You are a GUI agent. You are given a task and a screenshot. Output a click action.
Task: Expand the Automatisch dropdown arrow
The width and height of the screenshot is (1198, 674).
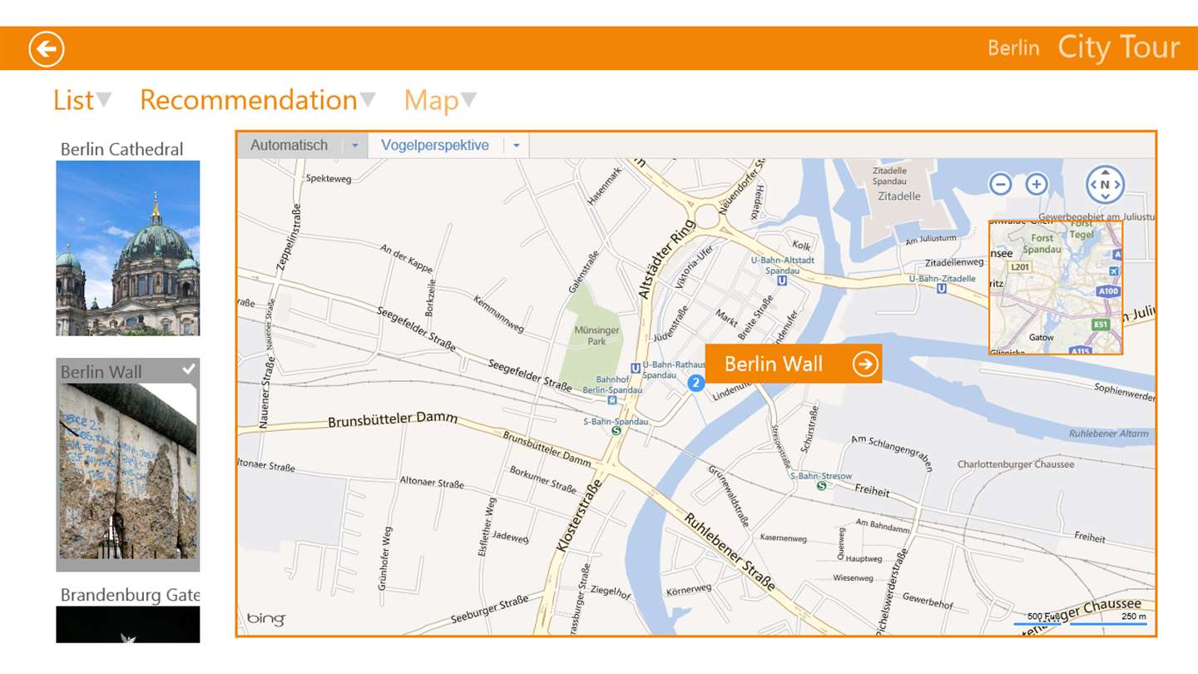pyautogui.click(x=354, y=146)
